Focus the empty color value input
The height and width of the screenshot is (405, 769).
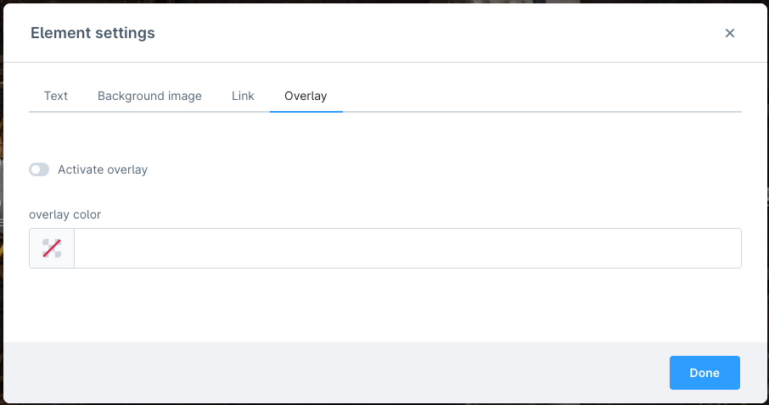(x=407, y=248)
